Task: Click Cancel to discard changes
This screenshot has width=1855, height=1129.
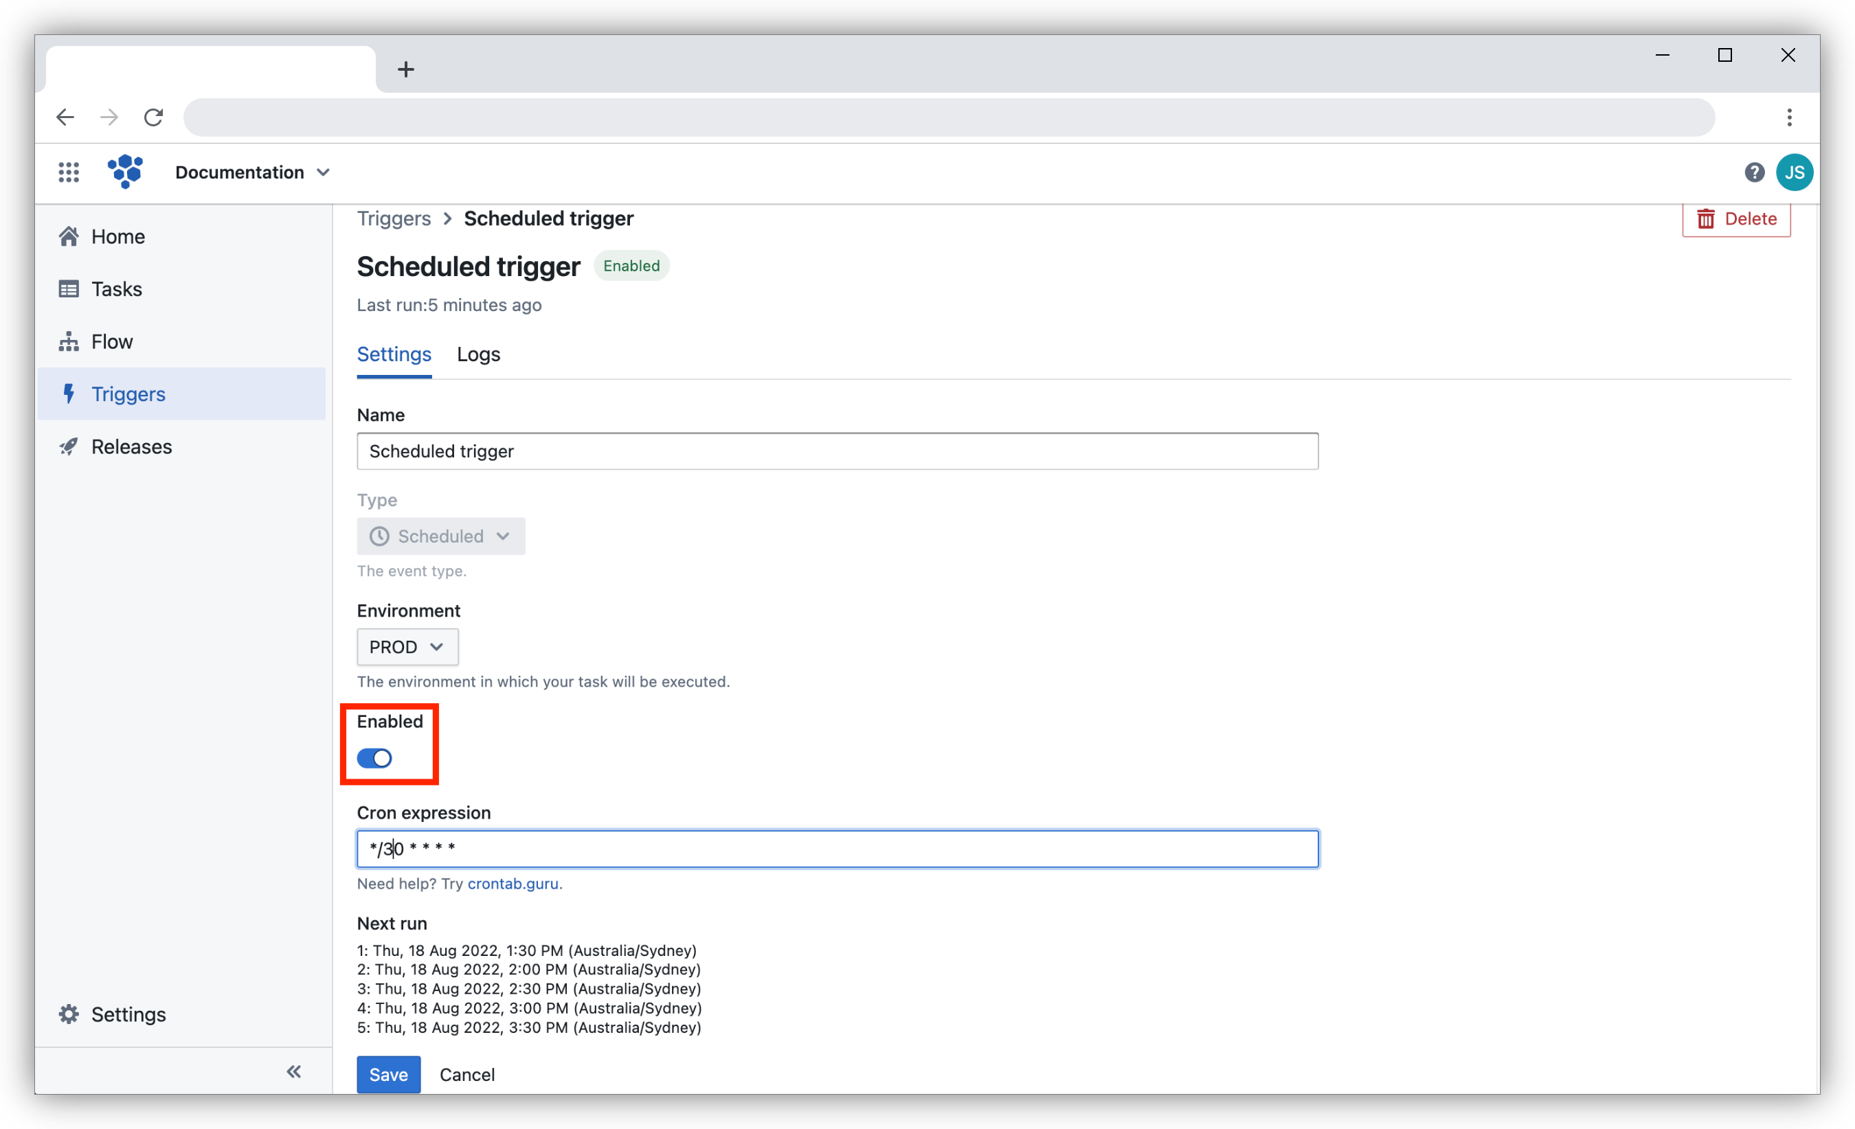Action: pos(466,1075)
